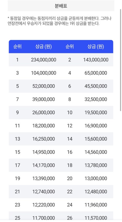Click the vertical scrollbar on the right
Viewport: 122px width, 222px height.
(121, 60)
